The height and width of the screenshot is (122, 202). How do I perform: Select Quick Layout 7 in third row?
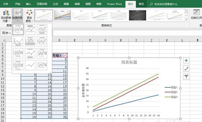click(x=18, y=53)
